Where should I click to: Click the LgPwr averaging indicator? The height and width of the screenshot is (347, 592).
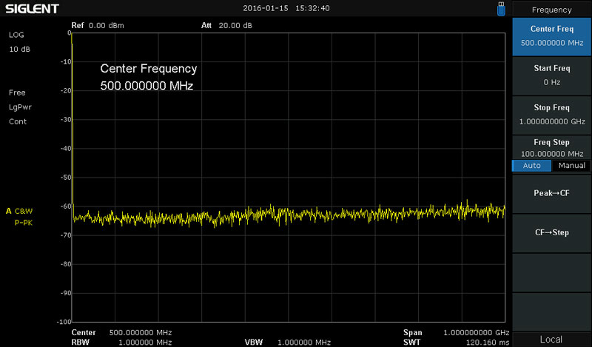(x=20, y=107)
